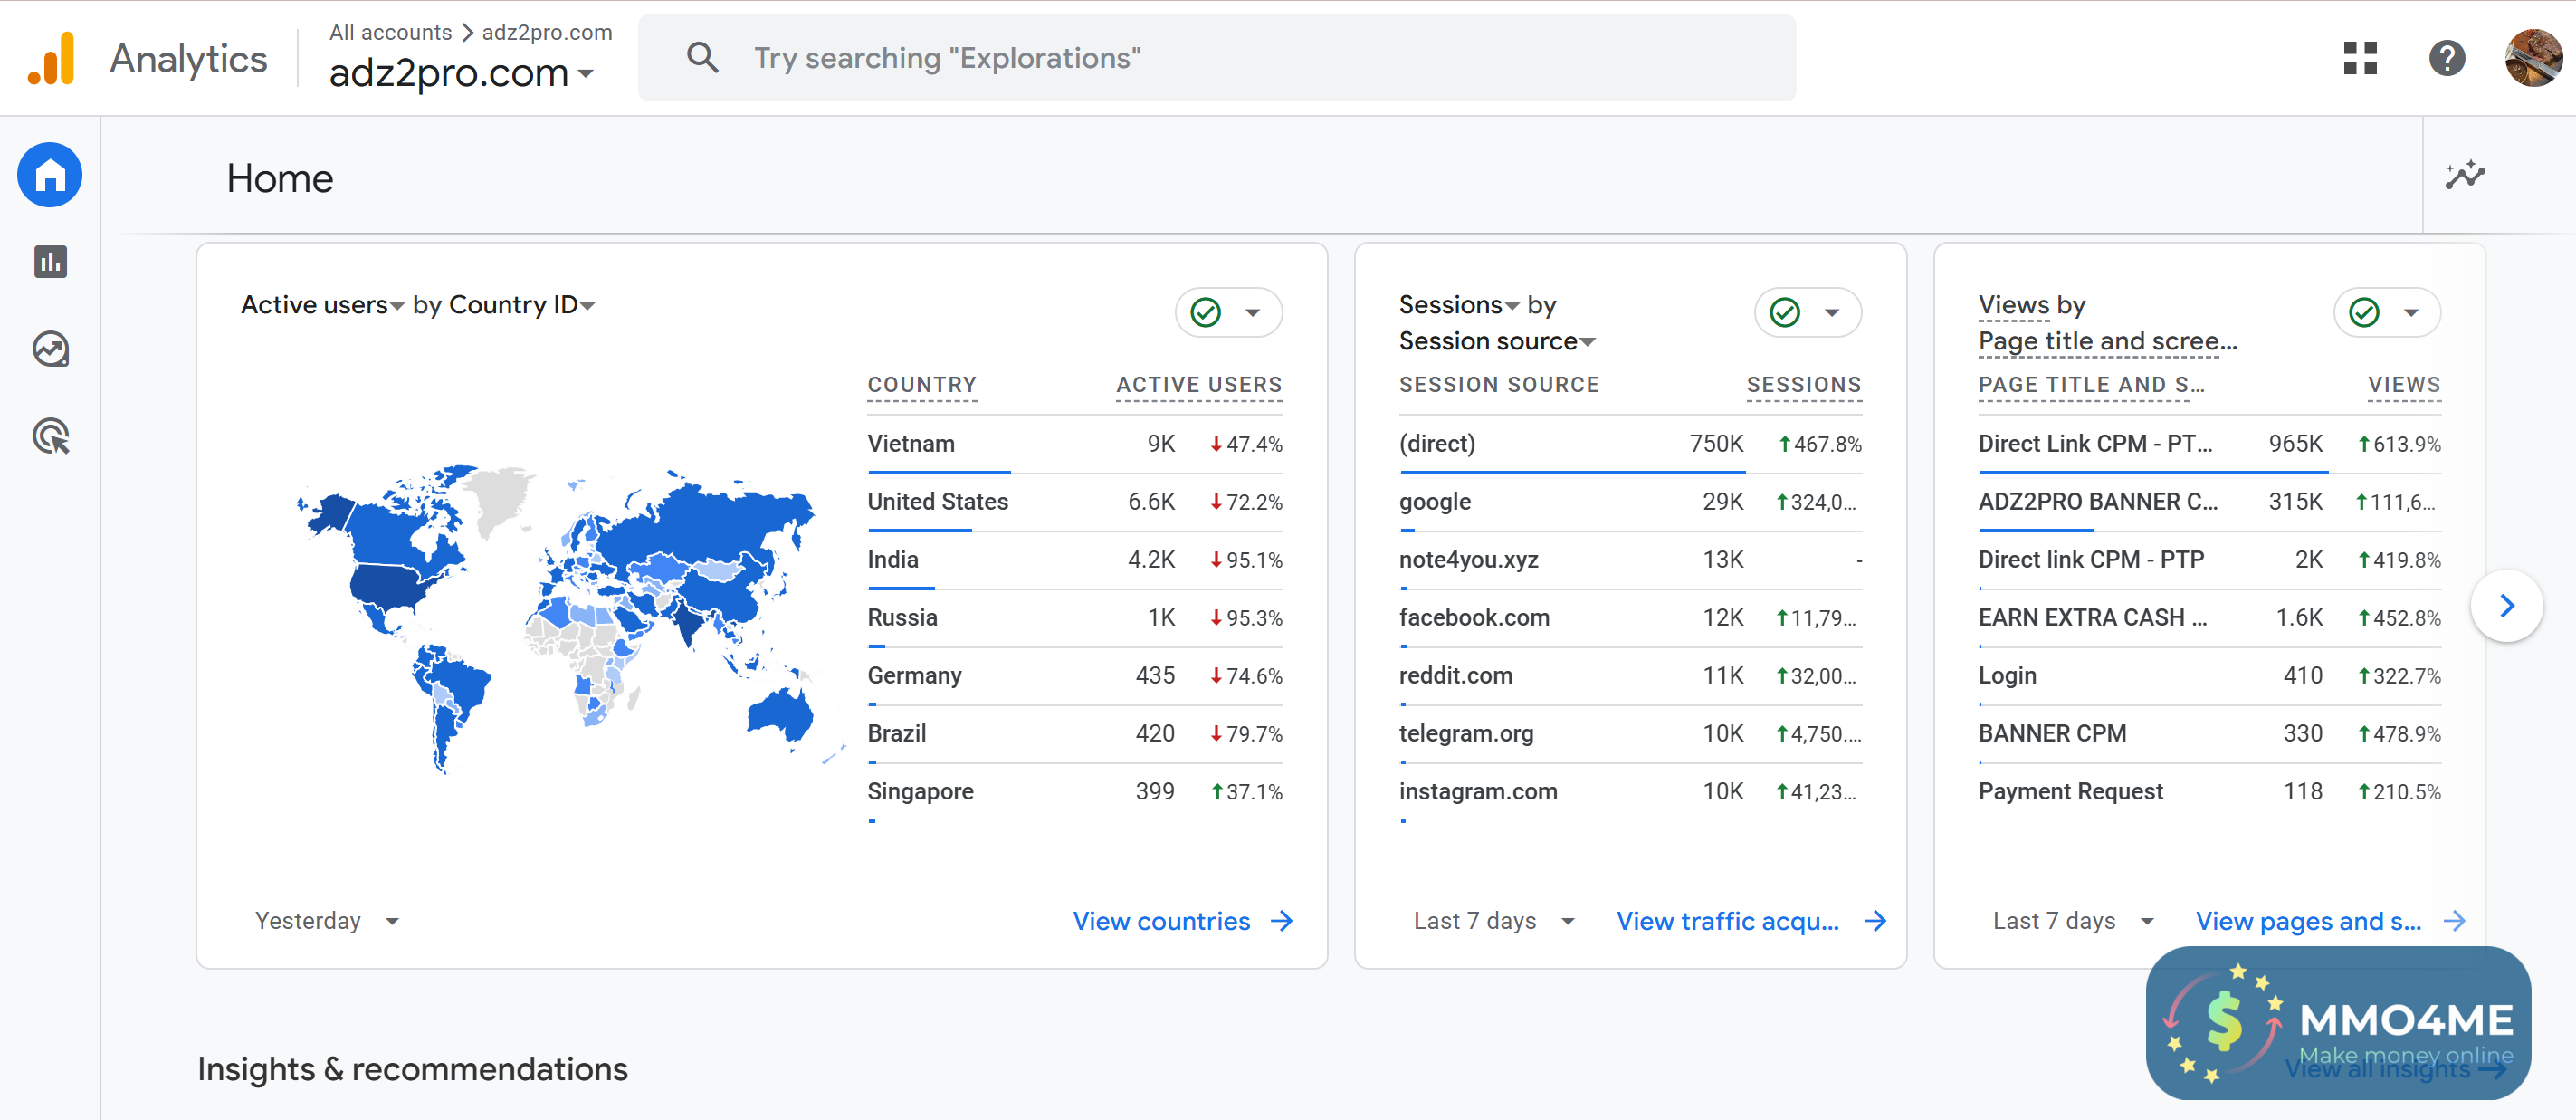Viewport: 2576px width, 1120px height.
Task: Click the arrow next to View pages and screens
Action: (2454, 921)
